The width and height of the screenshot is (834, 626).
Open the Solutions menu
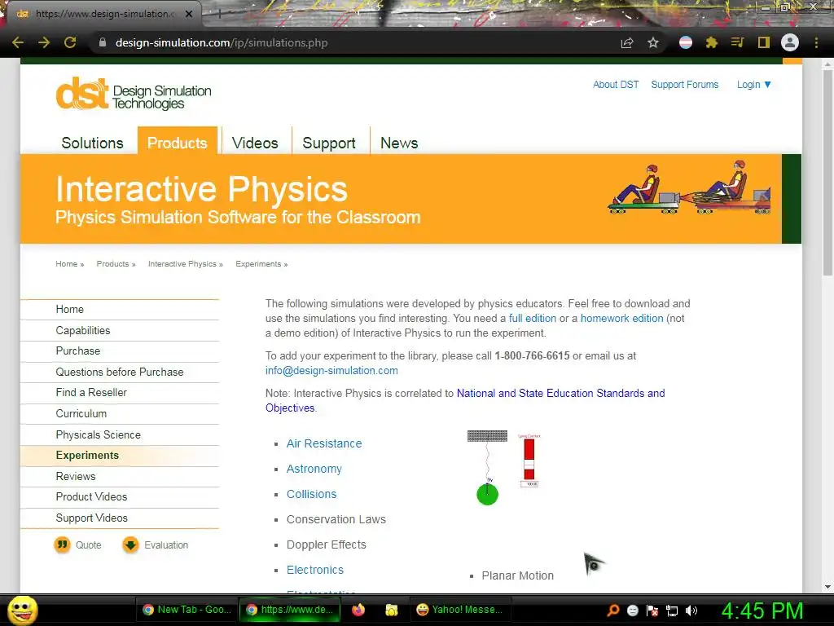tap(92, 143)
